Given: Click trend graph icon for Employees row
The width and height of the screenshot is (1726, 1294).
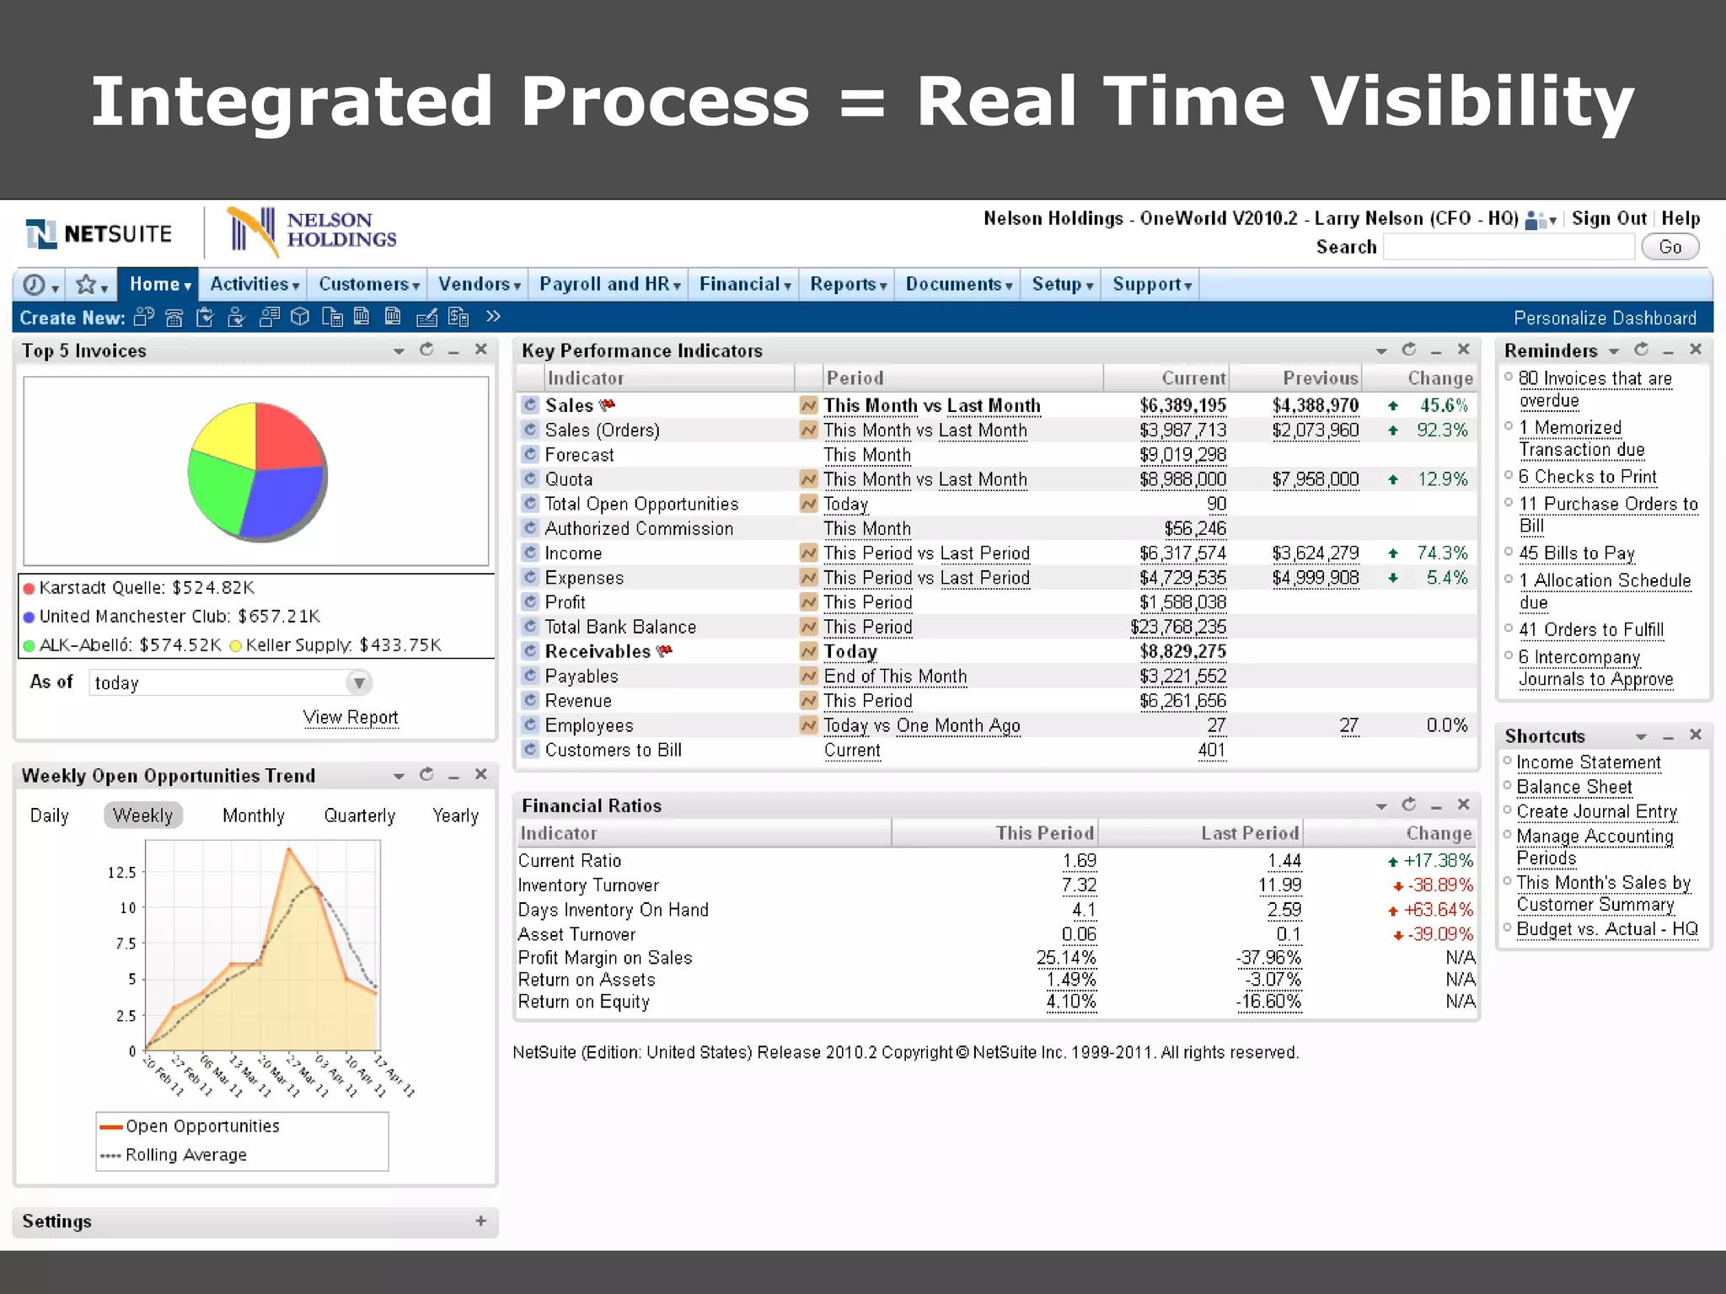Looking at the screenshot, I should click(808, 725).
